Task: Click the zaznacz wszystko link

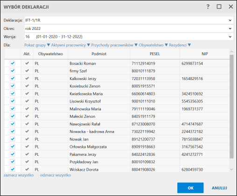Action: click(x=19, y=175)
